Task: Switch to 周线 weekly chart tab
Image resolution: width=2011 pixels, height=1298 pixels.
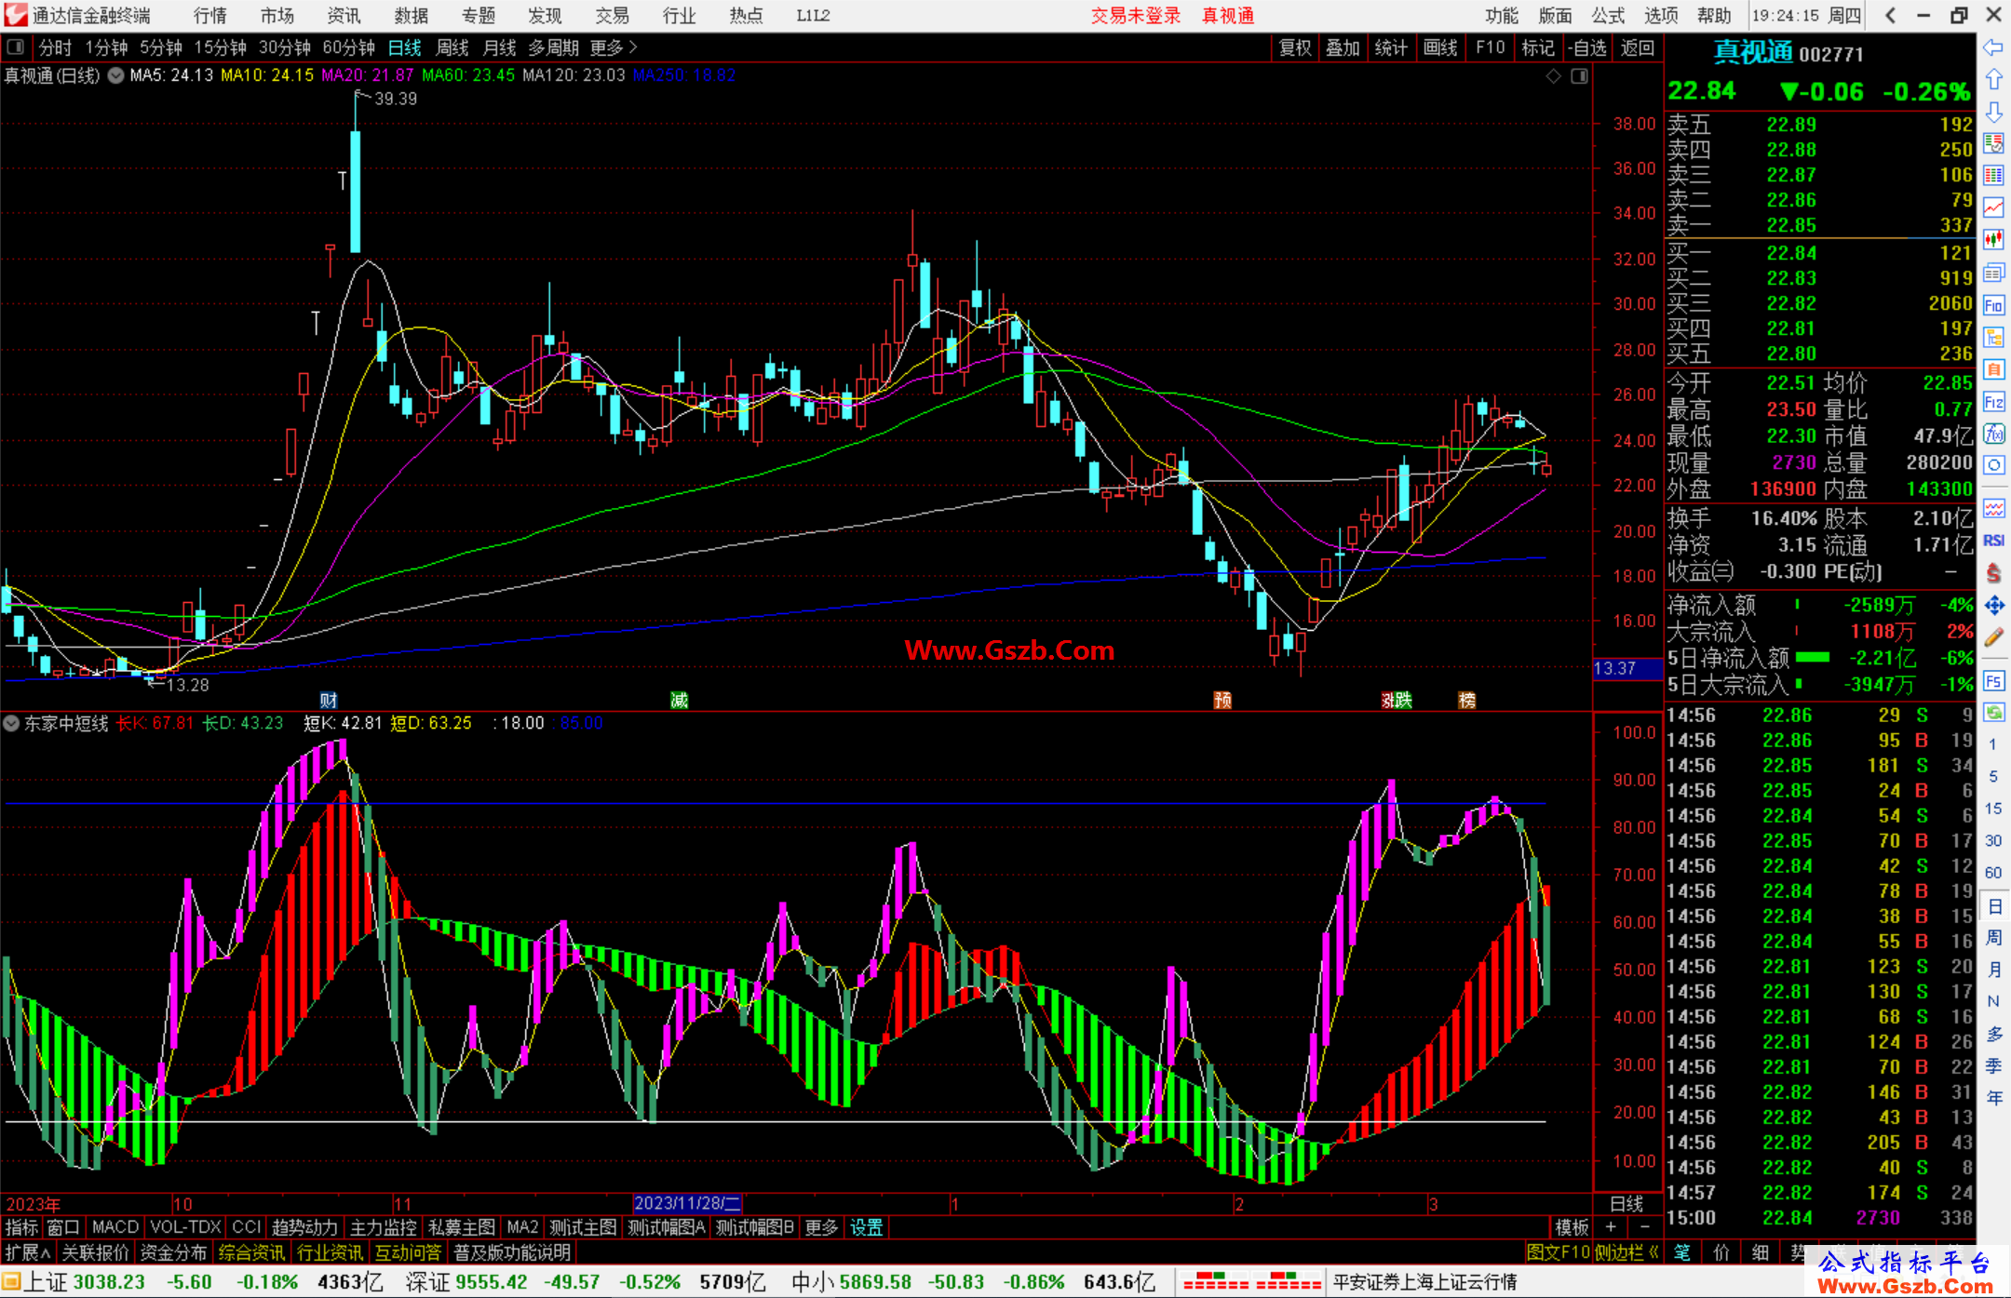Action: 452,47
